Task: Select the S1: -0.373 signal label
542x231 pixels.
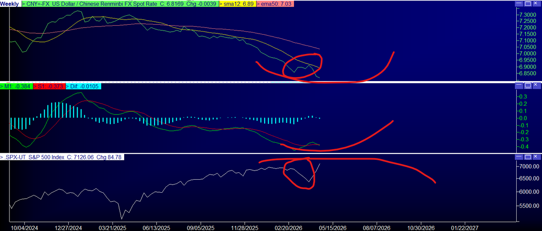Action: point(49,86)
